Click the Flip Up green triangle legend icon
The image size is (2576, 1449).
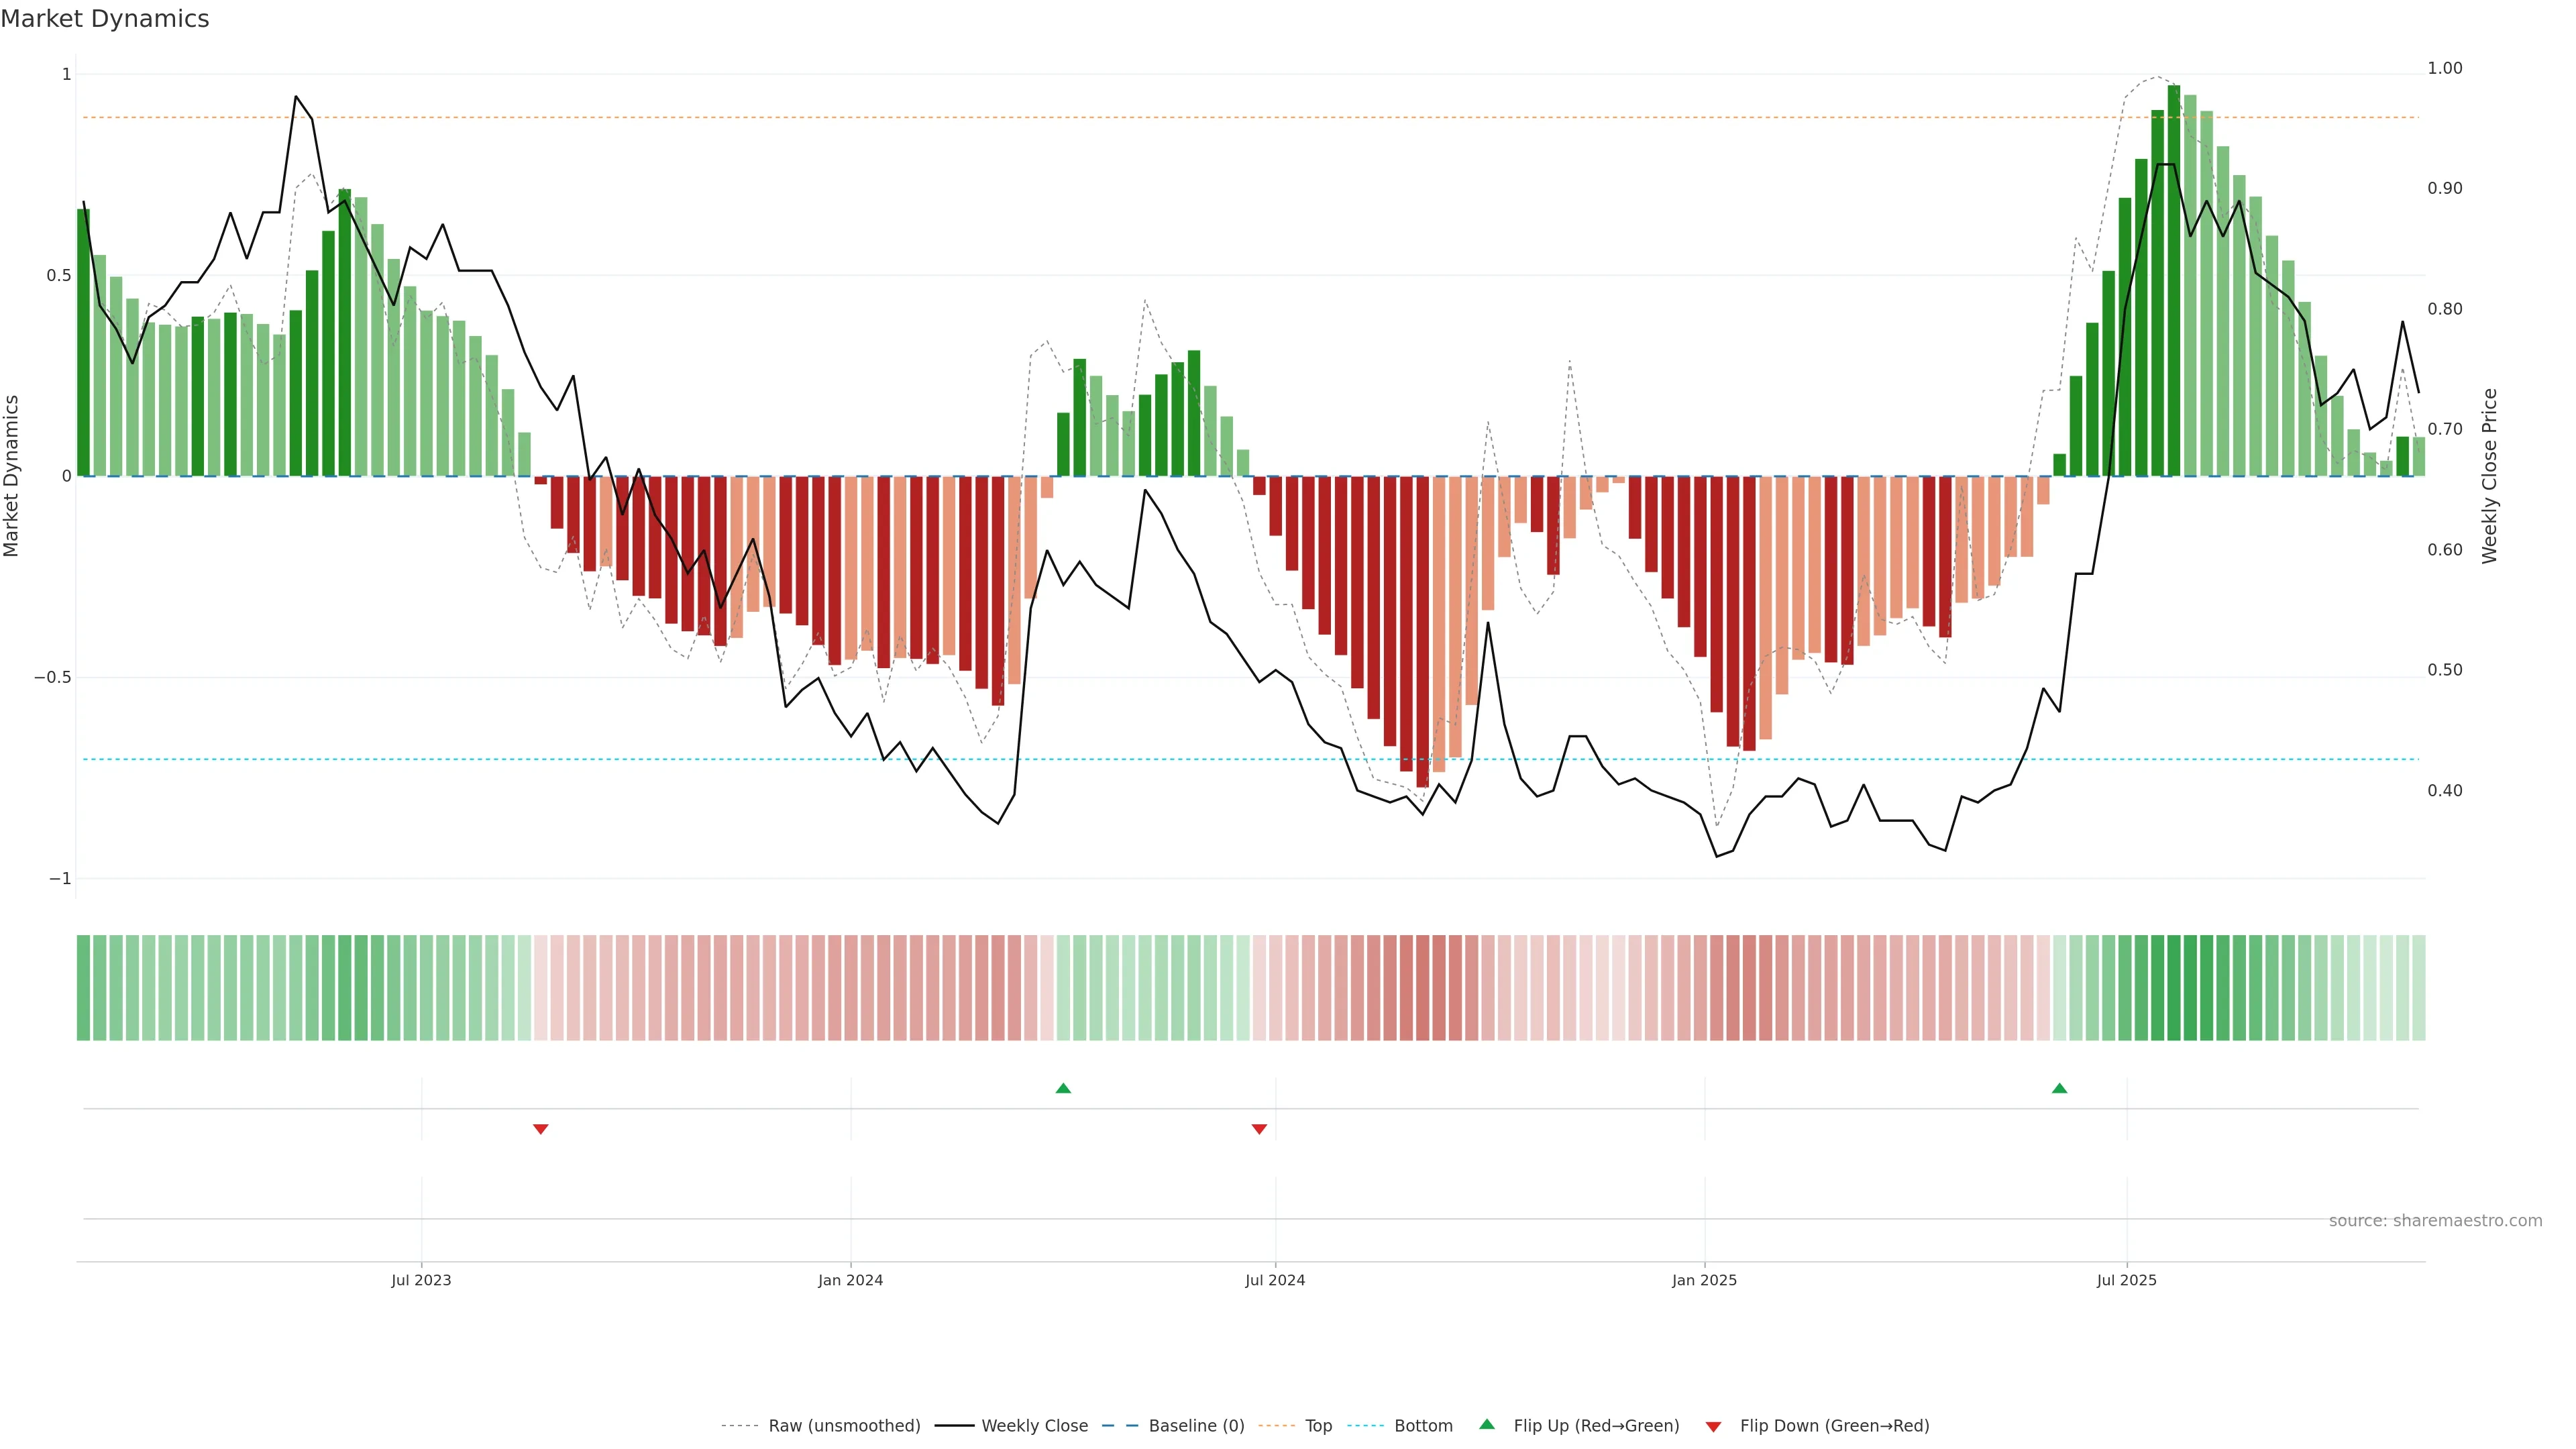[x=1487, y=1425]
